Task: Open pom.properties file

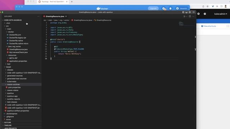Action: point(14,87)
